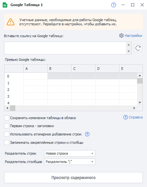
Task: Enable Сохранять изменения таблицы в облако
Action: coord(7,118)
